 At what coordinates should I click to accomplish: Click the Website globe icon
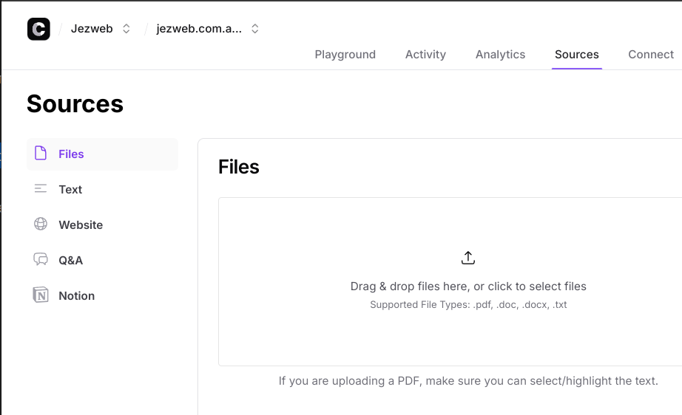click(41, 224)
